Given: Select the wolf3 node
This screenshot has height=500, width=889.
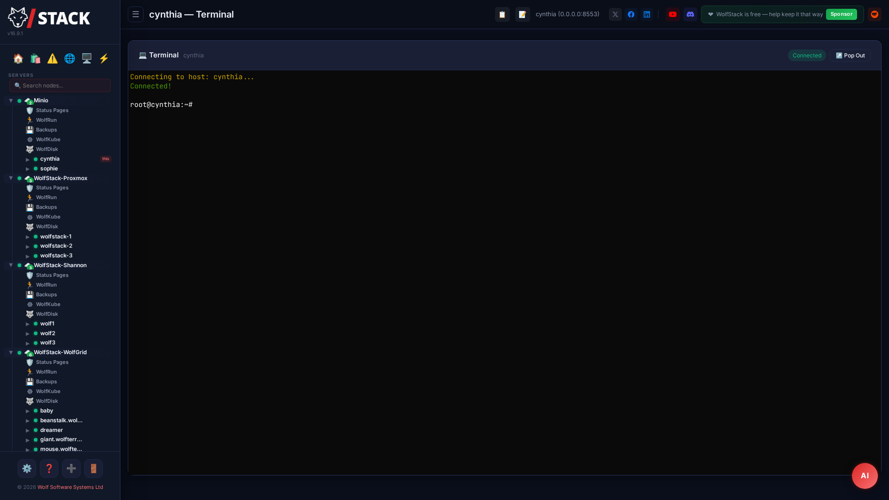Looking at the screenshot, I should pyautogui.click(x=48, y=343).
